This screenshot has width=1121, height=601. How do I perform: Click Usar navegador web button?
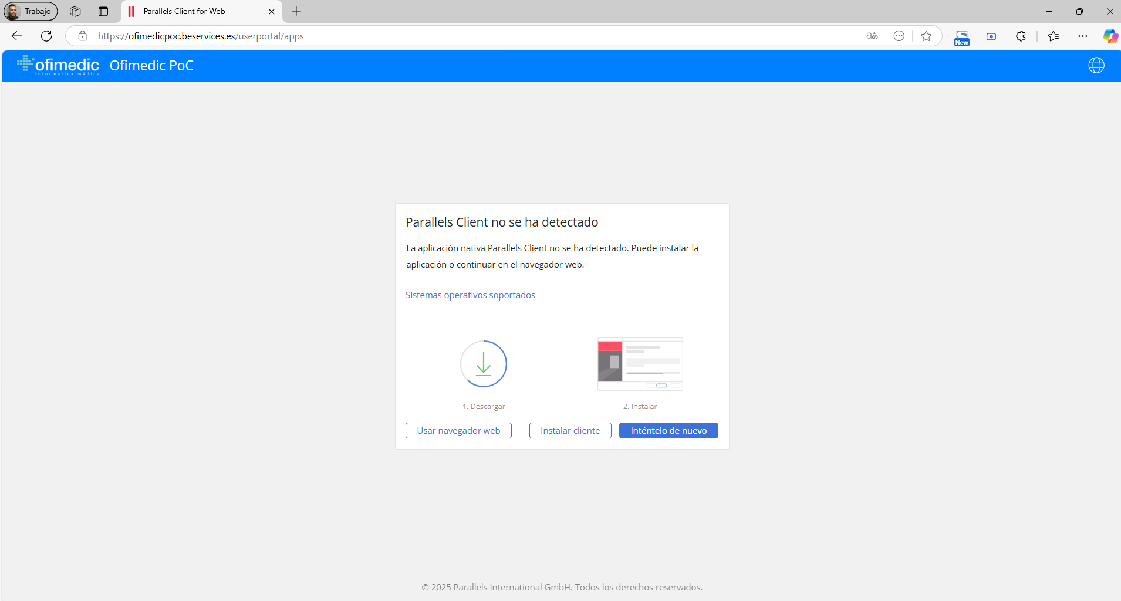(x=458, y=430)
